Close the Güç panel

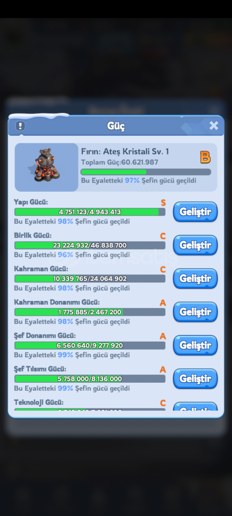(x=213, y=125)
